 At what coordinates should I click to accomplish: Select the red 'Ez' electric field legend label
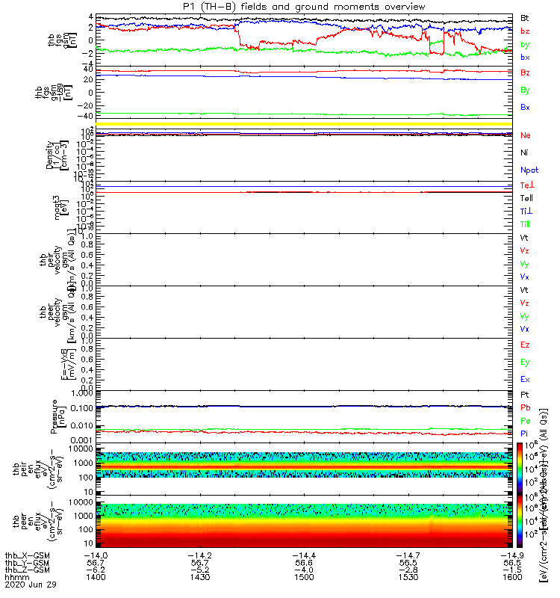point(525,345)
